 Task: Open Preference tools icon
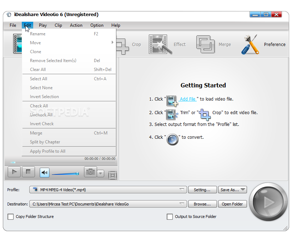click(x=250, y=44)
